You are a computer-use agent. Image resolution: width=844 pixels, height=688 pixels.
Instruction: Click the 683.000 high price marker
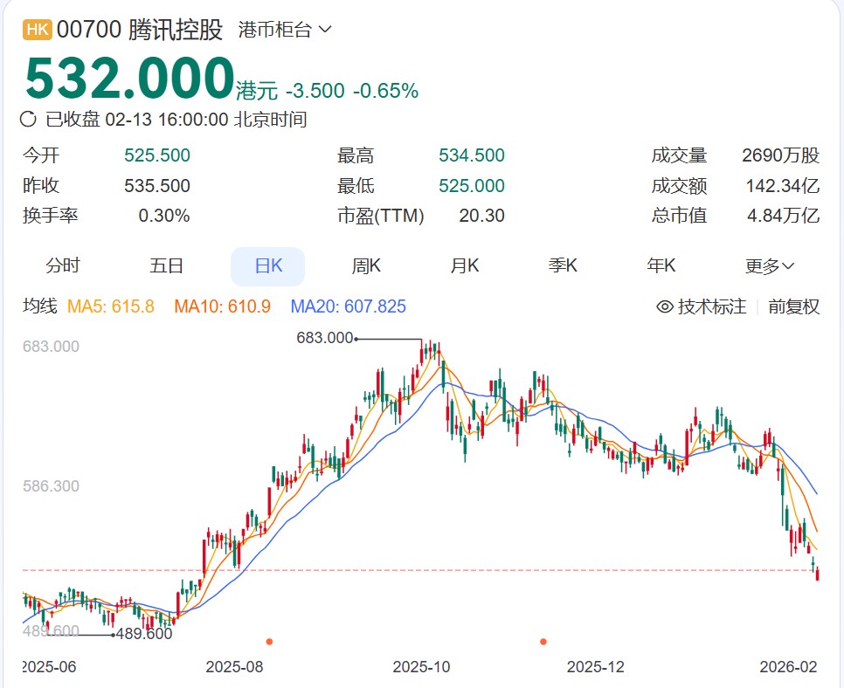pos(325,338)
